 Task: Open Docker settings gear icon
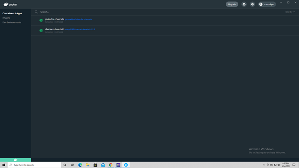[244, 4]
